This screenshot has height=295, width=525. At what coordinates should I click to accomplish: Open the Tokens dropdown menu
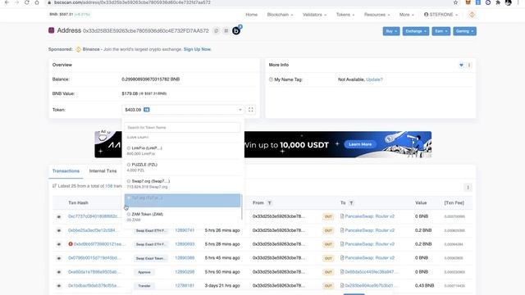click(x=345, y=15)
